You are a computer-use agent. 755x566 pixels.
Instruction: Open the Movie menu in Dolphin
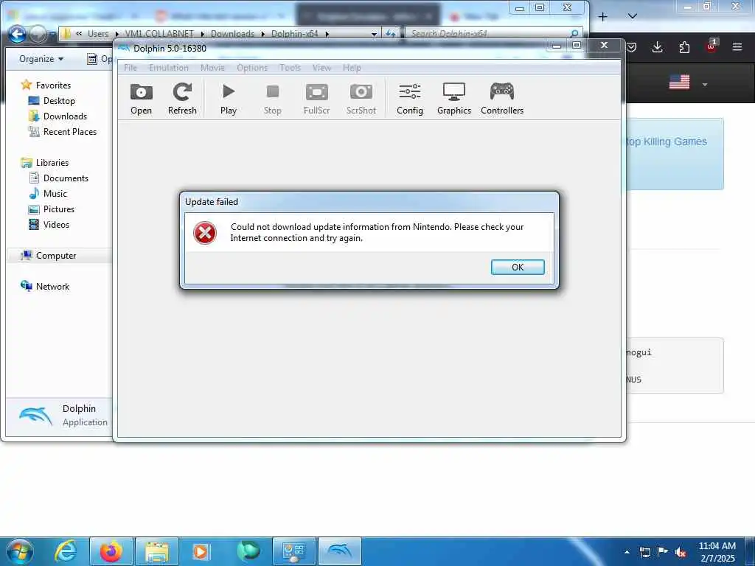212,68
